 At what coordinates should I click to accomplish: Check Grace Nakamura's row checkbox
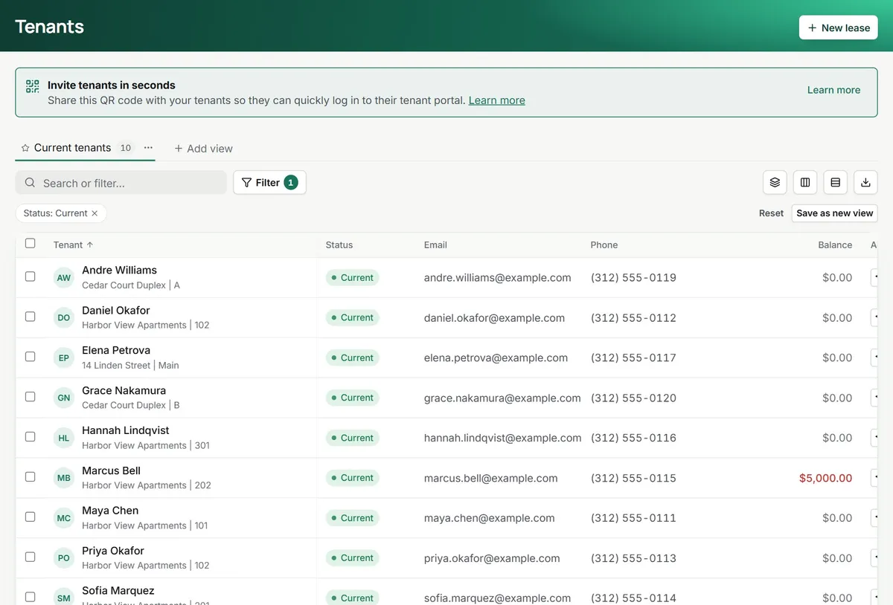31,397
